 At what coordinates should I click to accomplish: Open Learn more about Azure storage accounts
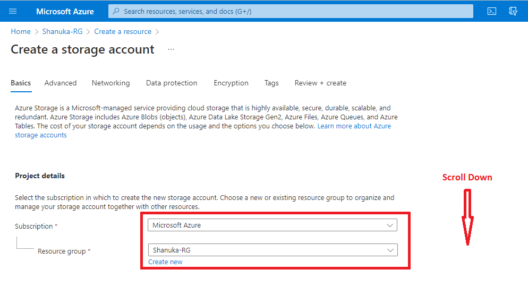pyautogui.click(x=354, y=126)
